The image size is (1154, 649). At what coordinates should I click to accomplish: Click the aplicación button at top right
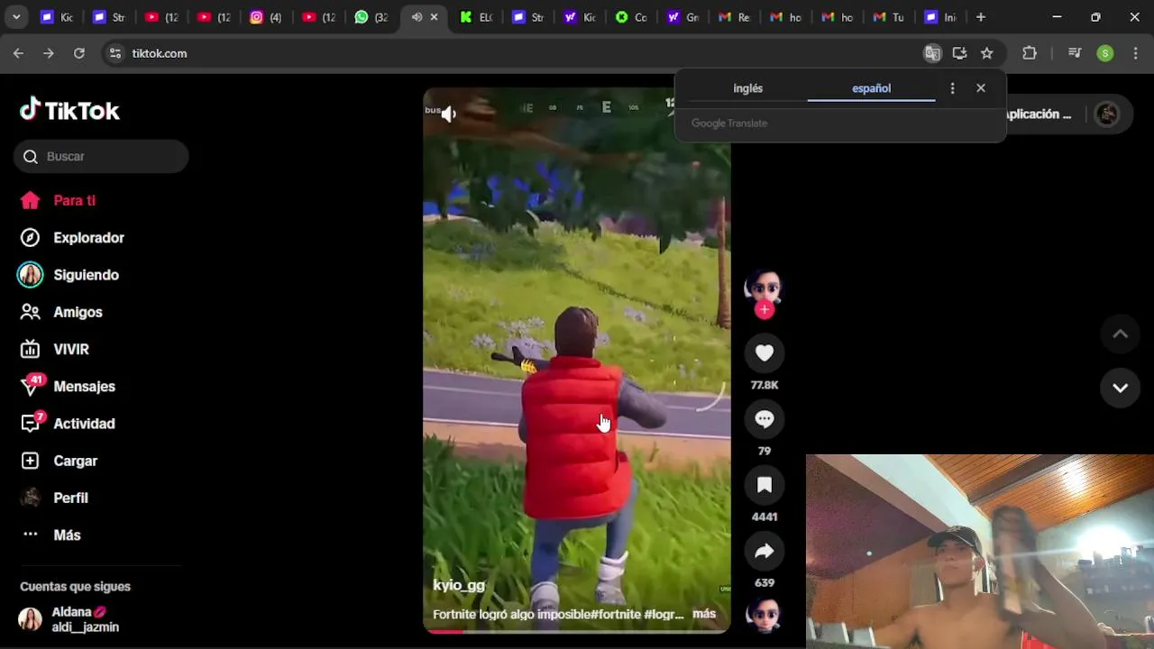1039,114
